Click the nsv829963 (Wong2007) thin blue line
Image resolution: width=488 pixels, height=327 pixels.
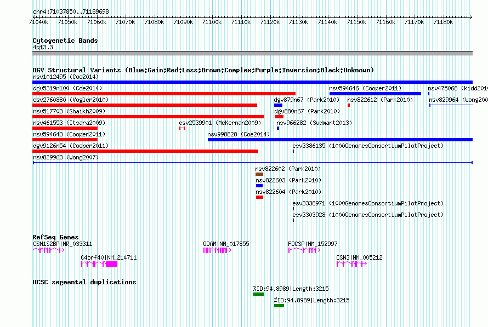pyautogui.click(x=252, y=163)
